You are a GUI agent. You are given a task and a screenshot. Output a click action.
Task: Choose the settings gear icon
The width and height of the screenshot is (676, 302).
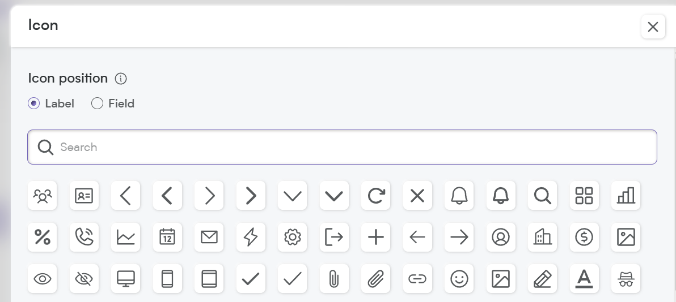tap(292, 237)
